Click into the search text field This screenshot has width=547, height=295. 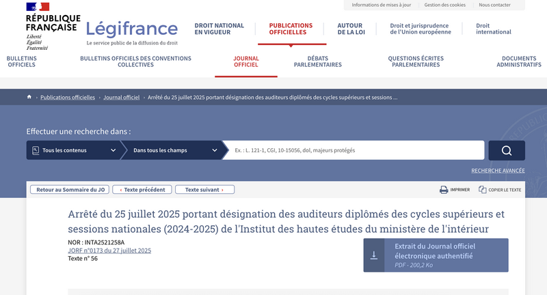tap(356, 150)
